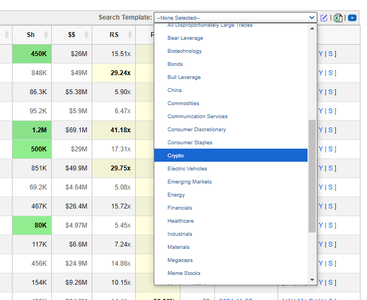Click the 467K shares cell
367x300 pixels.
32,206
